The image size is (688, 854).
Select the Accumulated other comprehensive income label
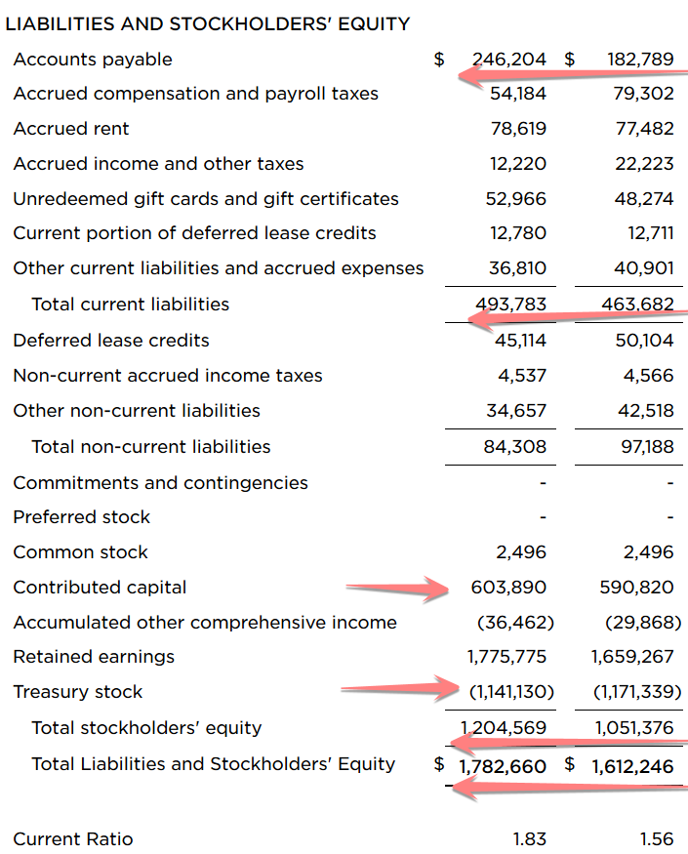pos(205,623)
